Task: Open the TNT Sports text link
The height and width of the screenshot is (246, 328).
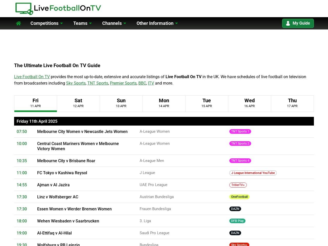Action: pyautogui.click(x=98, y=83)
